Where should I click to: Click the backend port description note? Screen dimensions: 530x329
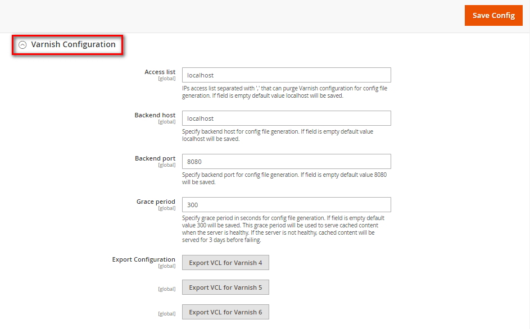[284, 179]
